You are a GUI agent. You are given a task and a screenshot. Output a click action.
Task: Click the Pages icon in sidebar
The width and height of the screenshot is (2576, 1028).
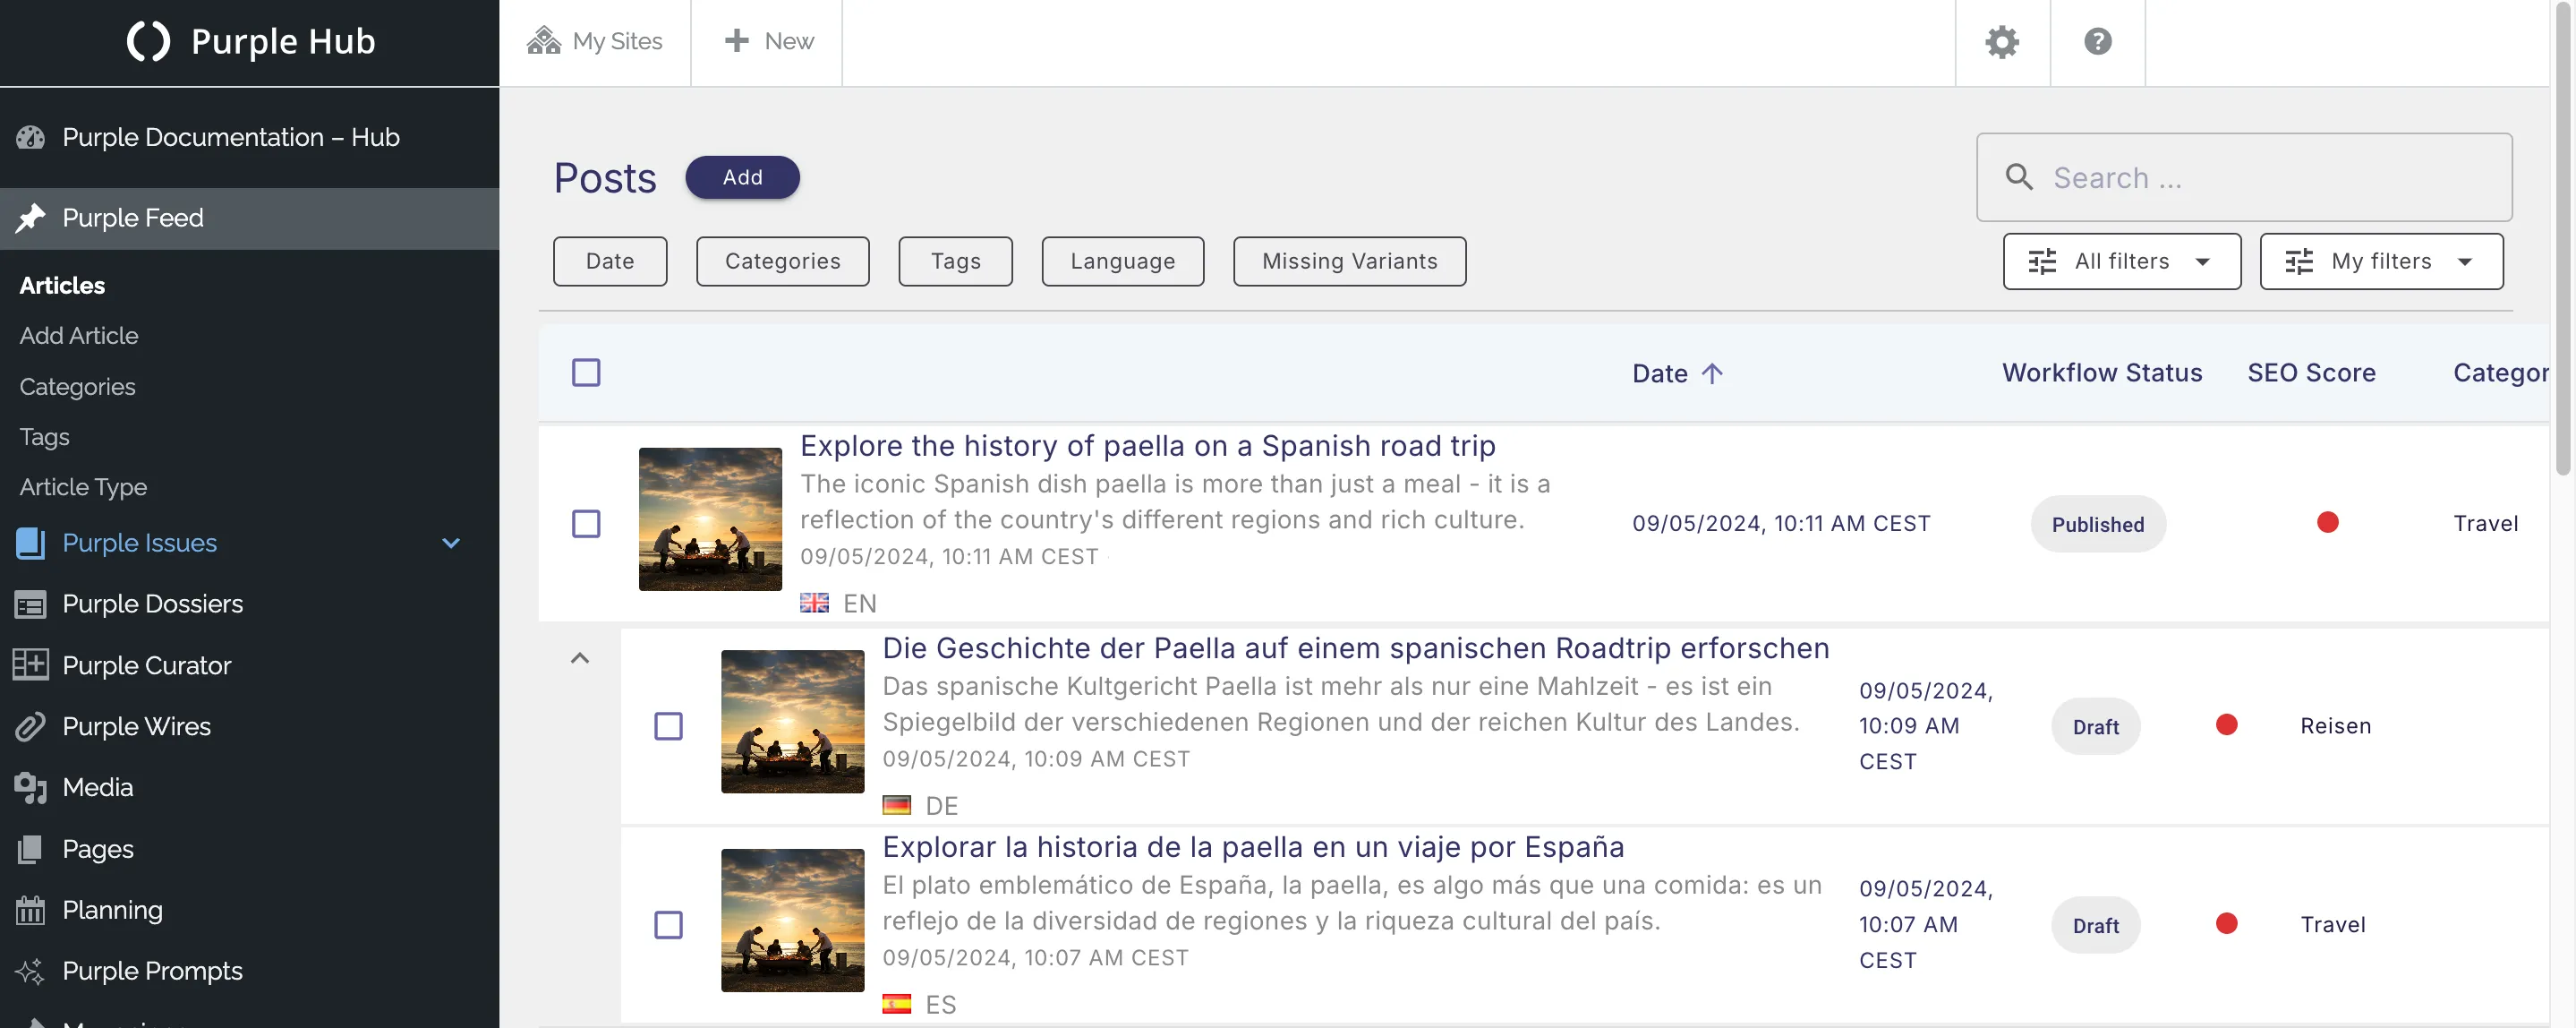[x=31, y=849]
